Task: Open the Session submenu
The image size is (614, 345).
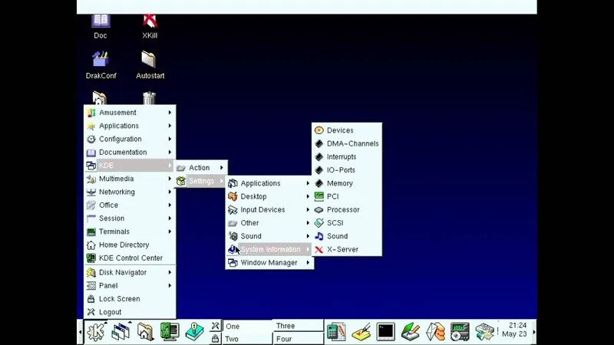Action: tap(130, 219)
